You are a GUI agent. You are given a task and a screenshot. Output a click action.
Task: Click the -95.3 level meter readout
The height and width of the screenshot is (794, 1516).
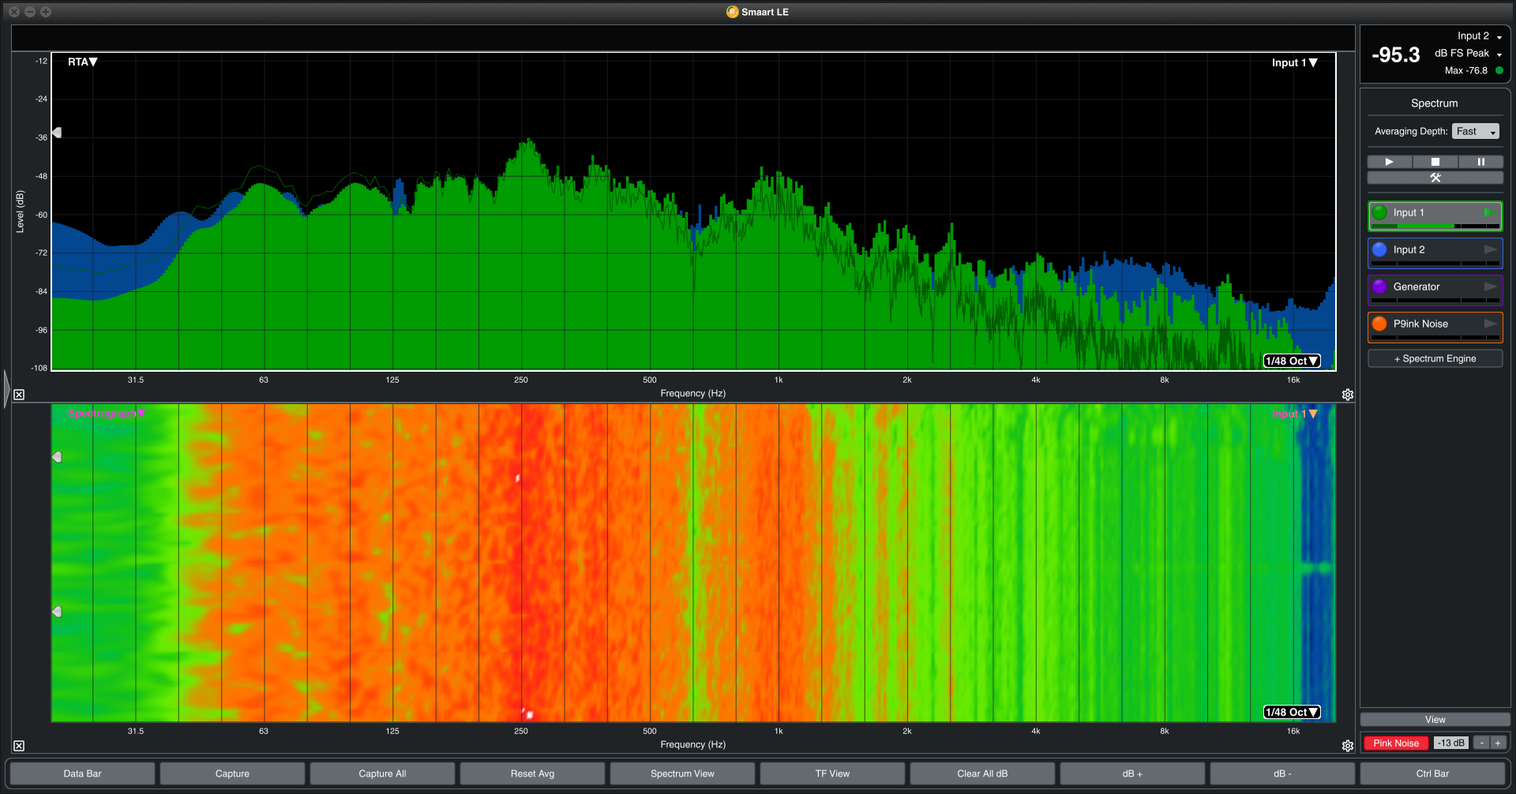click(1396, 55)
